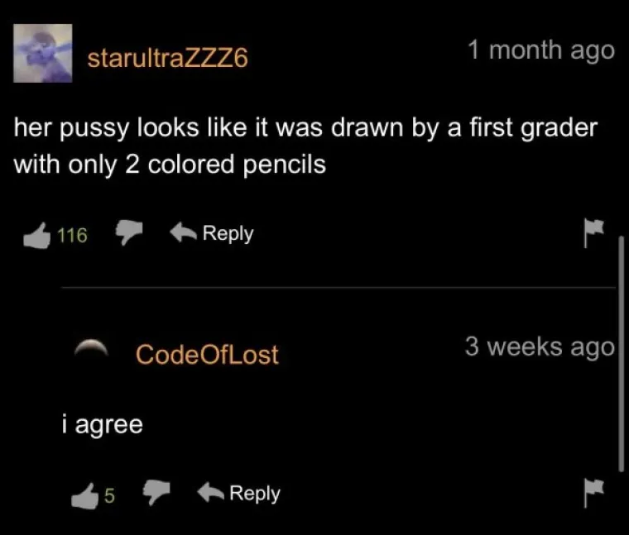Viewport: 629px width, 535px height.
Task: Click the vertical scrollbar on the right
Action: coord(621,354)
